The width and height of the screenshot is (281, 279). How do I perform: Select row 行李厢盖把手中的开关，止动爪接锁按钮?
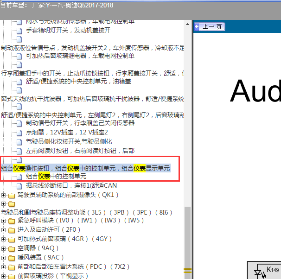pyautogui.click(x=92, y=73)
